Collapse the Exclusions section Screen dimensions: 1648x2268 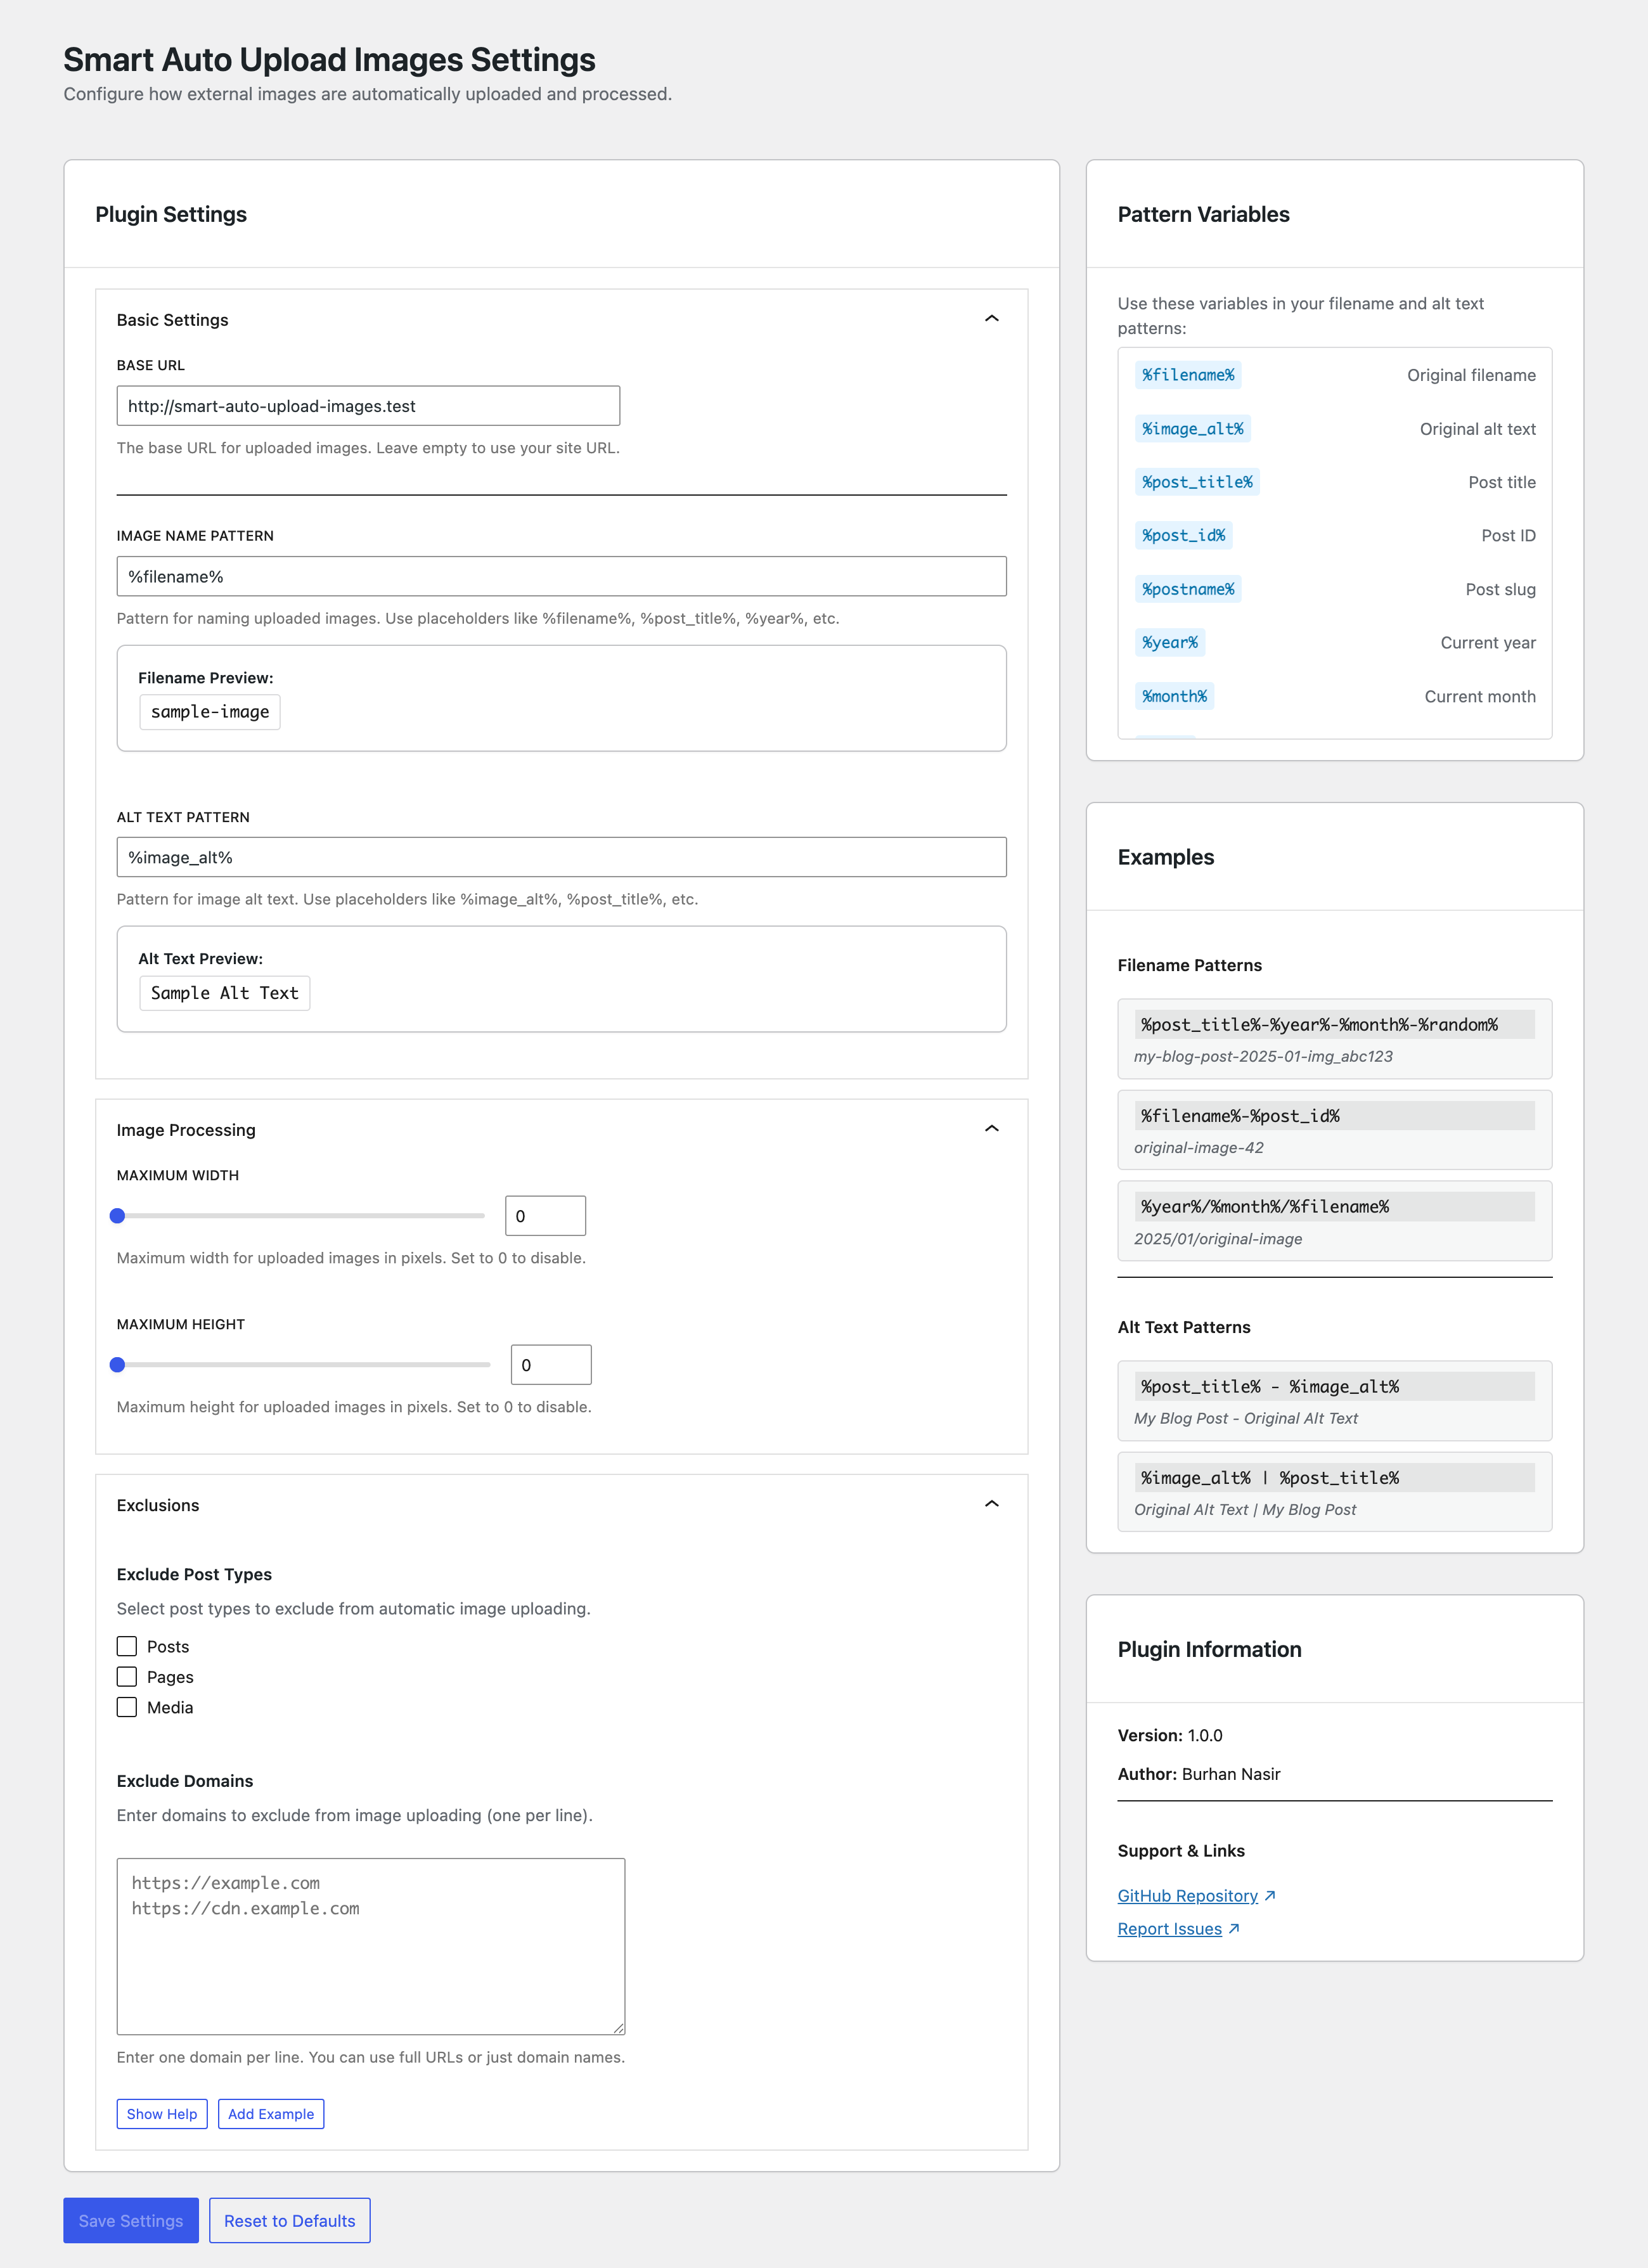(991, 1503)
